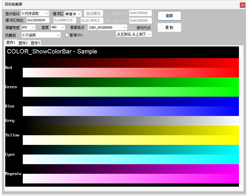Click the Cyan label in the screenshot

point(10,155)
